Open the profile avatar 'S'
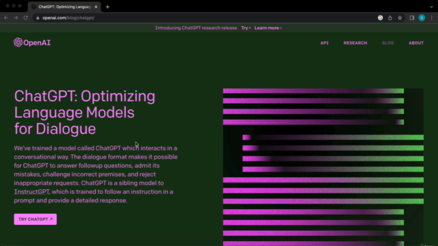 (x=422, y=18)
